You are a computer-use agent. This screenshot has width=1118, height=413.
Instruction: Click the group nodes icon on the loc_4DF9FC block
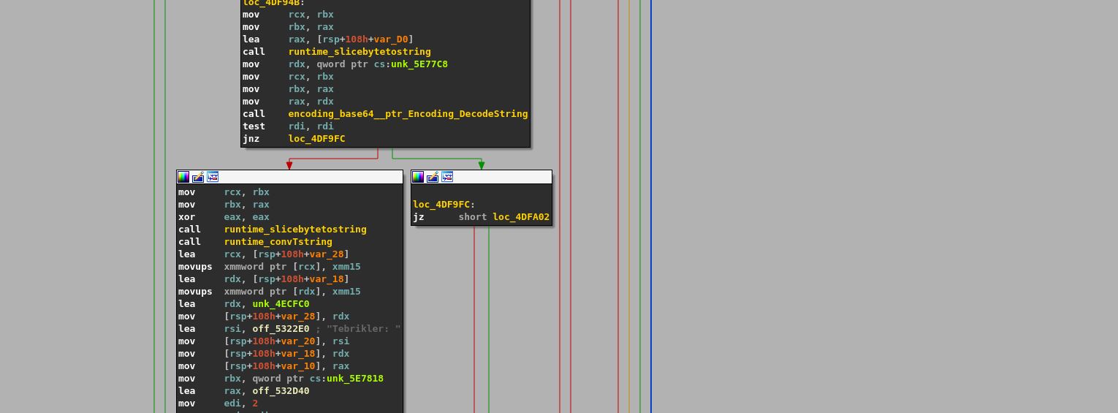tap(447, 177)
